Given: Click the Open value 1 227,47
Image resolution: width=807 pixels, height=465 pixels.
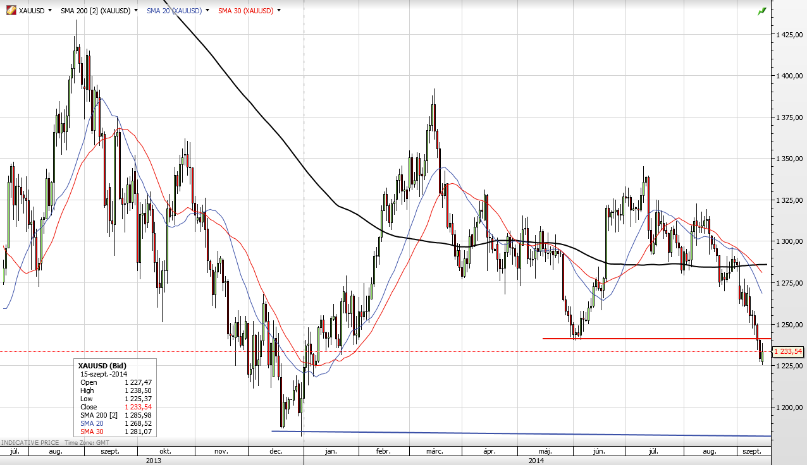Looking at the screenshot, I should 137,382.
